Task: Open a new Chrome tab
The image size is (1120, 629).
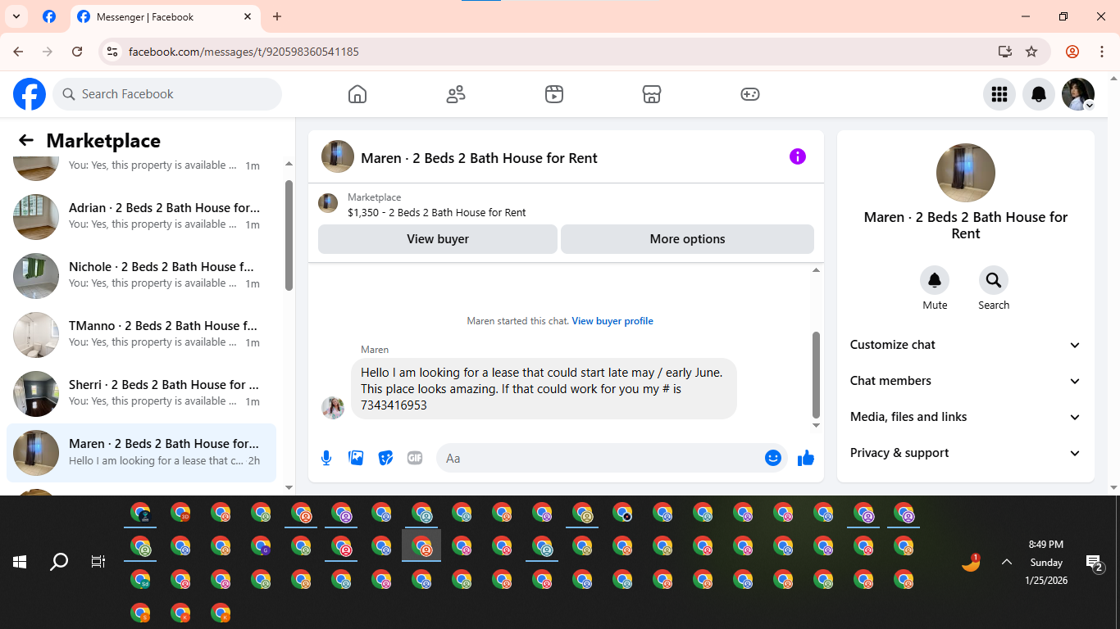Action: click(x=277, y=16)
